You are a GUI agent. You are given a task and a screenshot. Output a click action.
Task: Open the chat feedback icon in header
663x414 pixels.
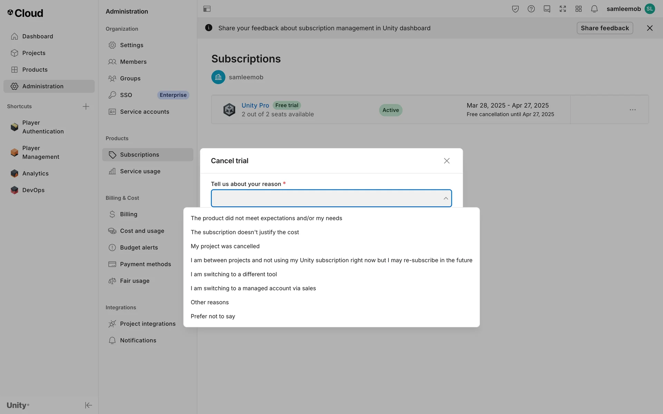pyautogui.click(x=547, y=9)
